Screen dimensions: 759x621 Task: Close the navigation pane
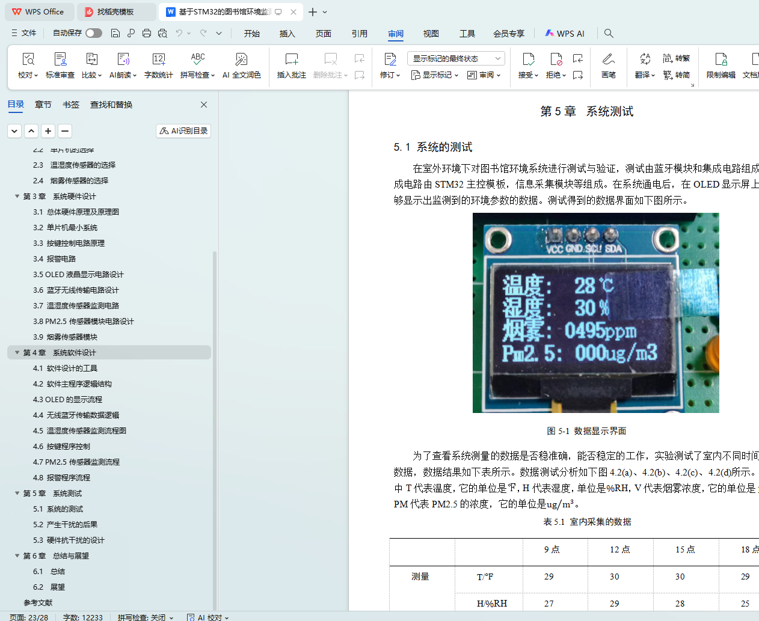point(204,105)
